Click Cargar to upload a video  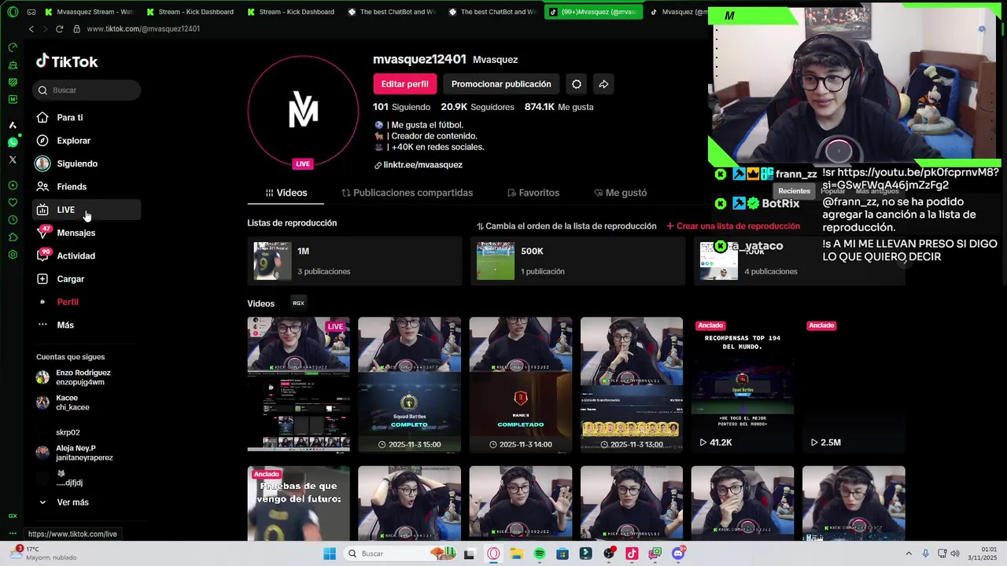[x=87, y=279]
